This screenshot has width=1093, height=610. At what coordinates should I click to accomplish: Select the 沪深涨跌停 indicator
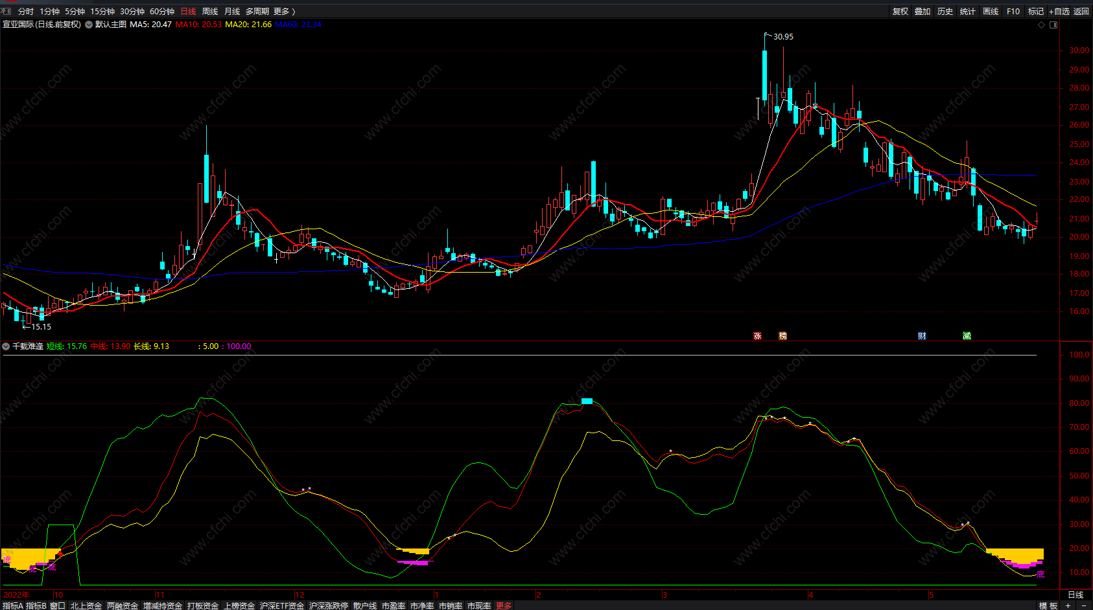tap(329, 605)
